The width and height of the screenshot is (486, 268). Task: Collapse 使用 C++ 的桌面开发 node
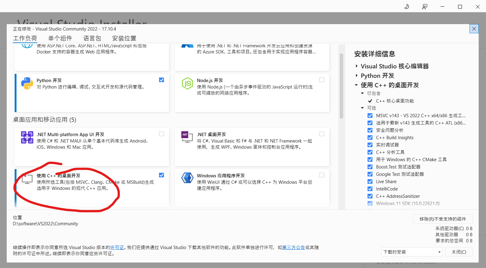(x=356, y=85)
